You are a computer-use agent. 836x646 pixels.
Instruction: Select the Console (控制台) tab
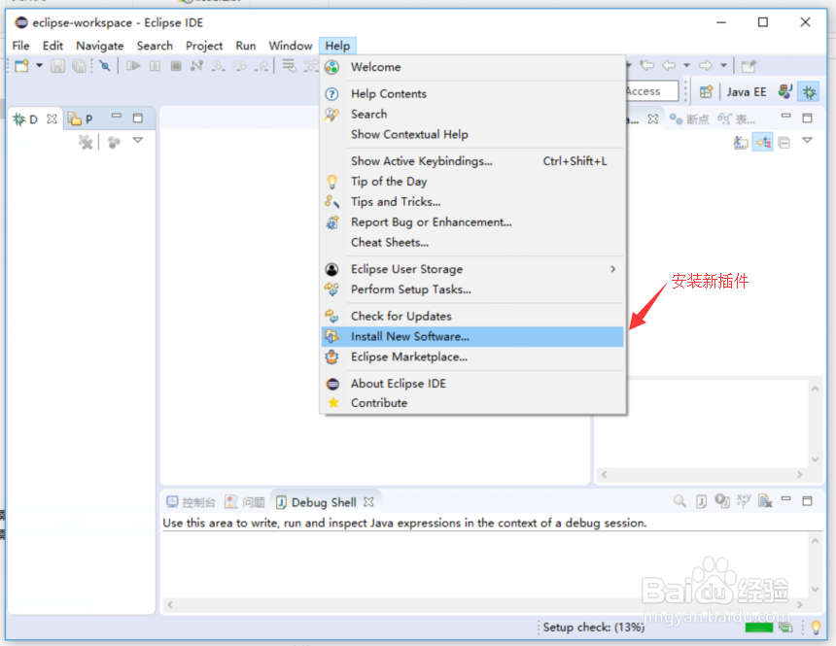[191, 502]
